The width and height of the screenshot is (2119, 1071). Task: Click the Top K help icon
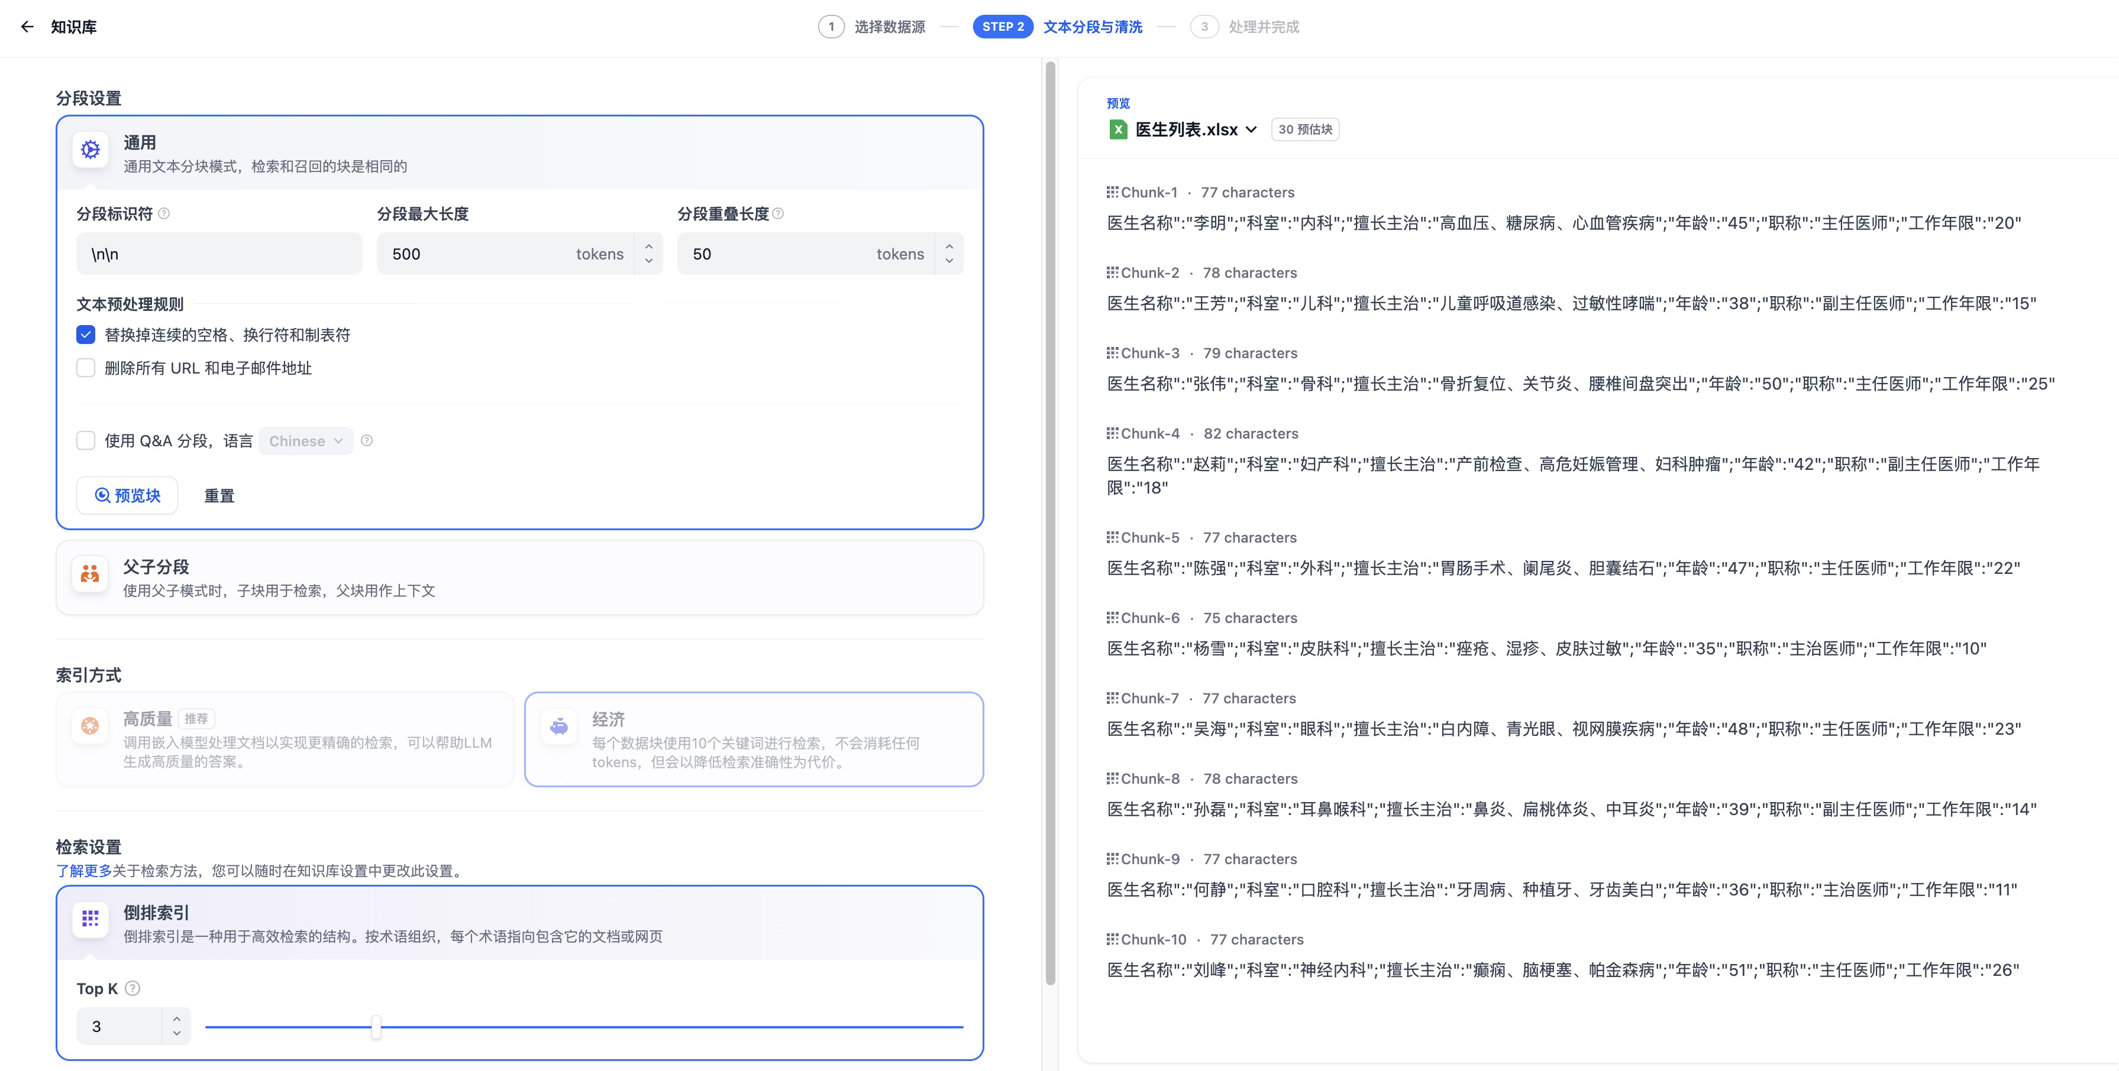click(133, 988)
